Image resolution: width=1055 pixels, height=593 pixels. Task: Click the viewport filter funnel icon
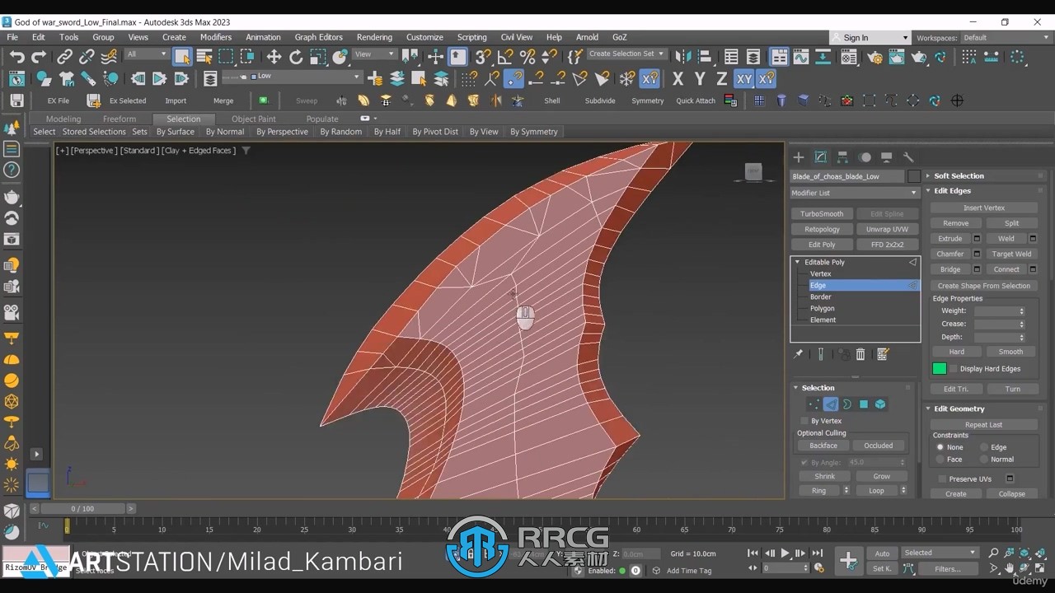246,151
